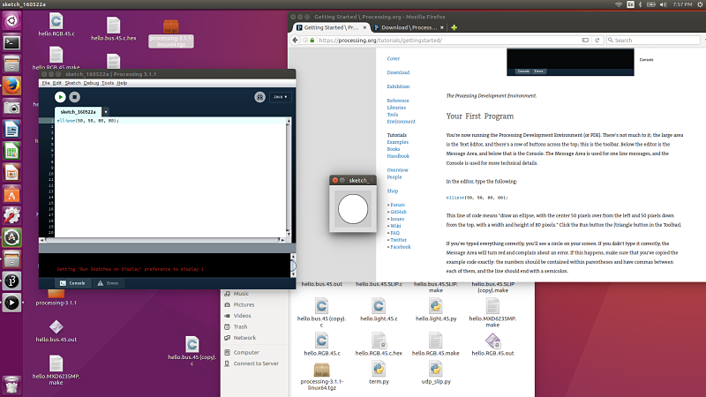
Task: Switch to the Console tab in Processing
Action: 72,283
